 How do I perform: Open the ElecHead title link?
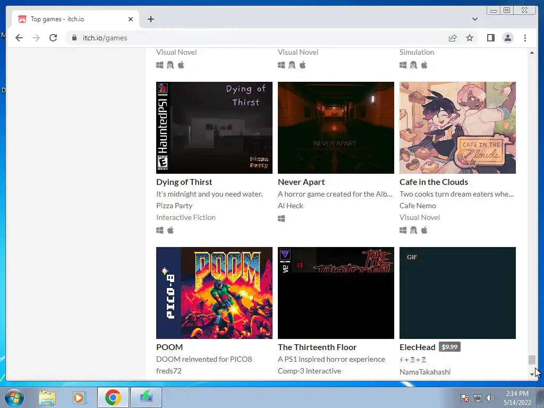418,347
